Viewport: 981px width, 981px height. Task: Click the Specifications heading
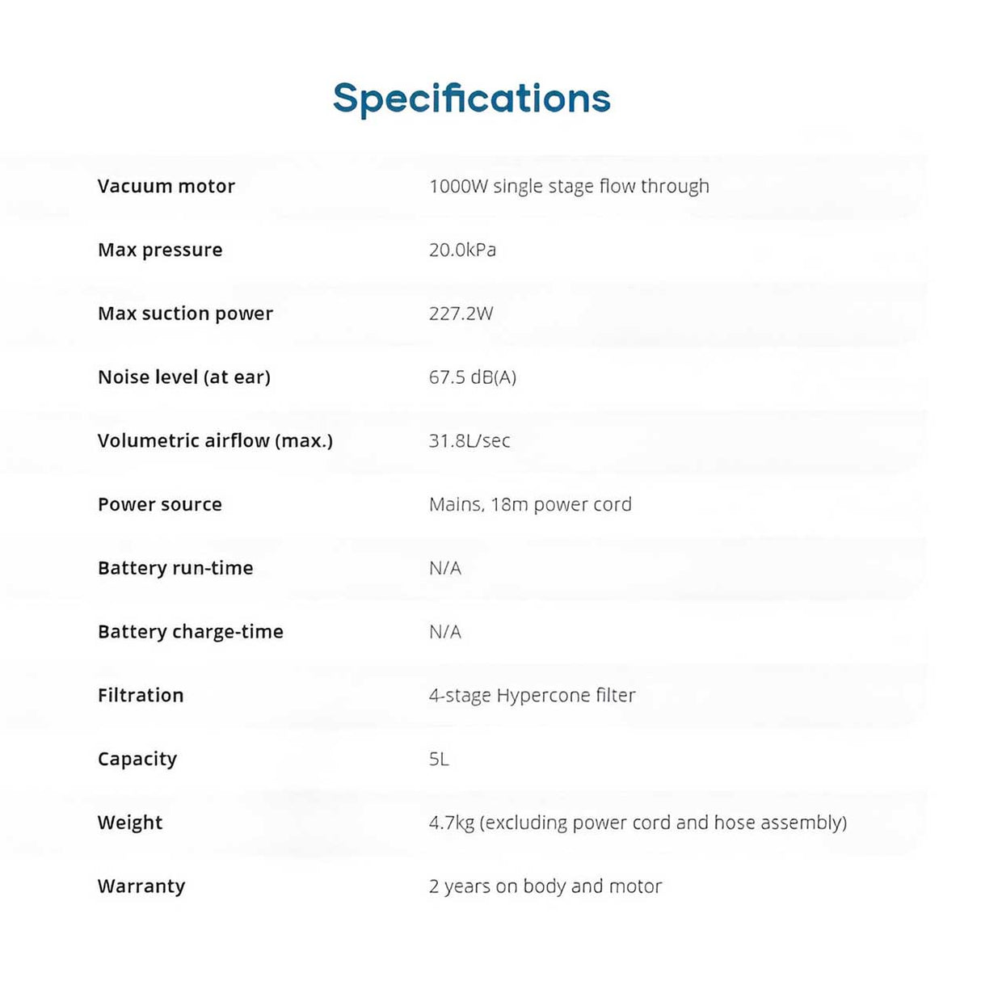coord(471,99)
